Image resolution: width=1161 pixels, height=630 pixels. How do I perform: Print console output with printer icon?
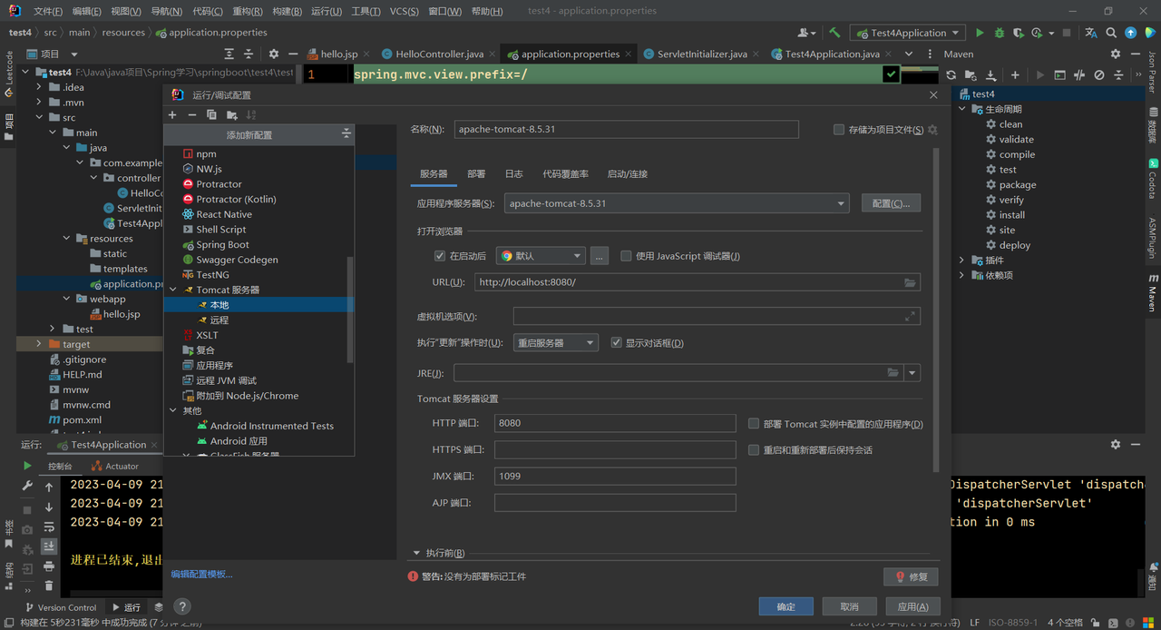[x=49, y=566]
